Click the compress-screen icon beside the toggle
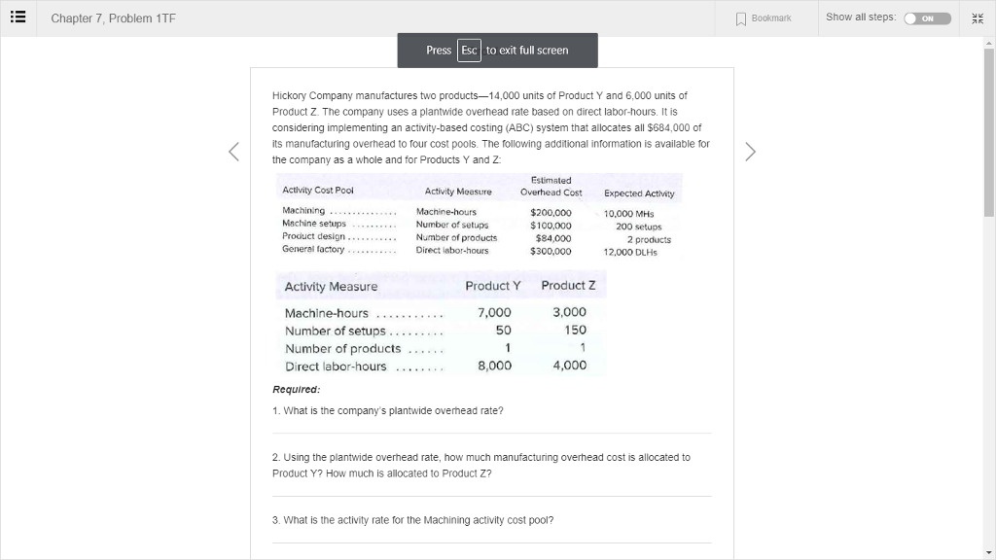 pyautogui.click(x=978, y=17)
